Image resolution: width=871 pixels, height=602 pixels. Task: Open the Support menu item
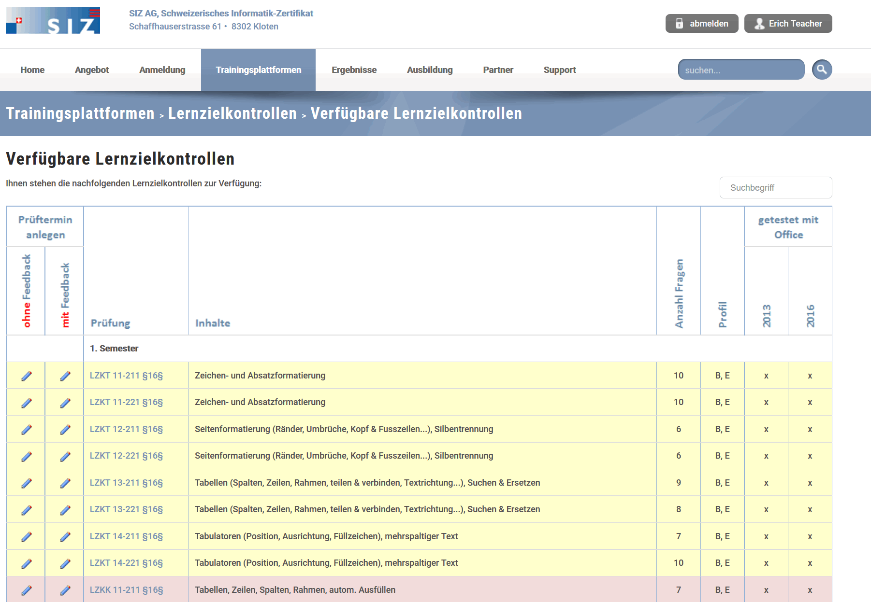click(x=560, y=70)
